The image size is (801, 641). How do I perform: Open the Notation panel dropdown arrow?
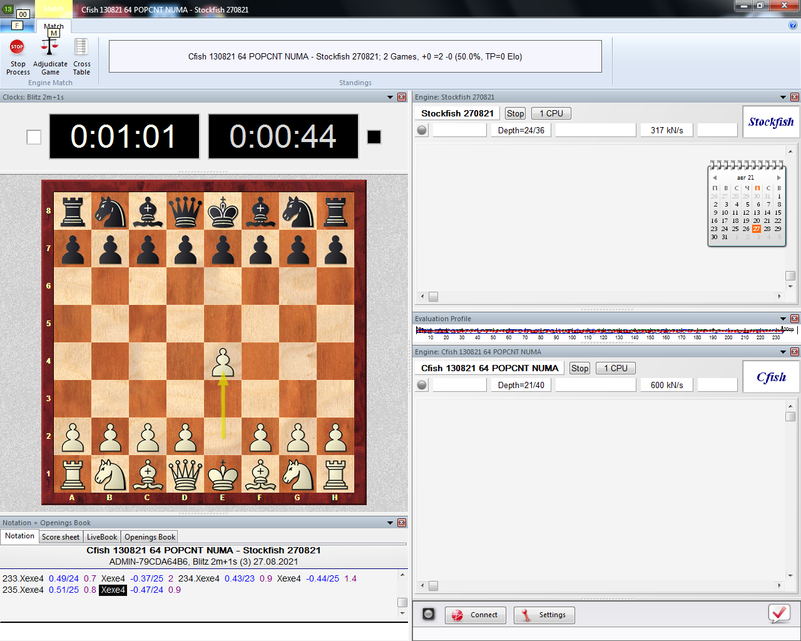tap(390, 523)
